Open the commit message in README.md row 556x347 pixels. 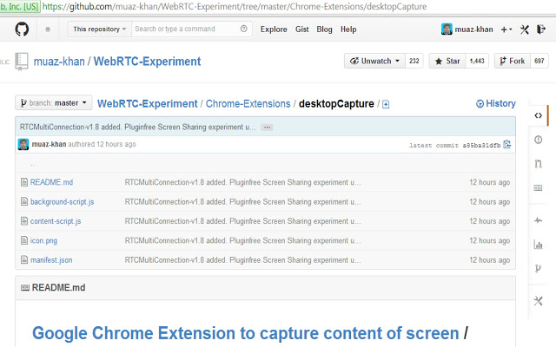(x=243, y=182)
